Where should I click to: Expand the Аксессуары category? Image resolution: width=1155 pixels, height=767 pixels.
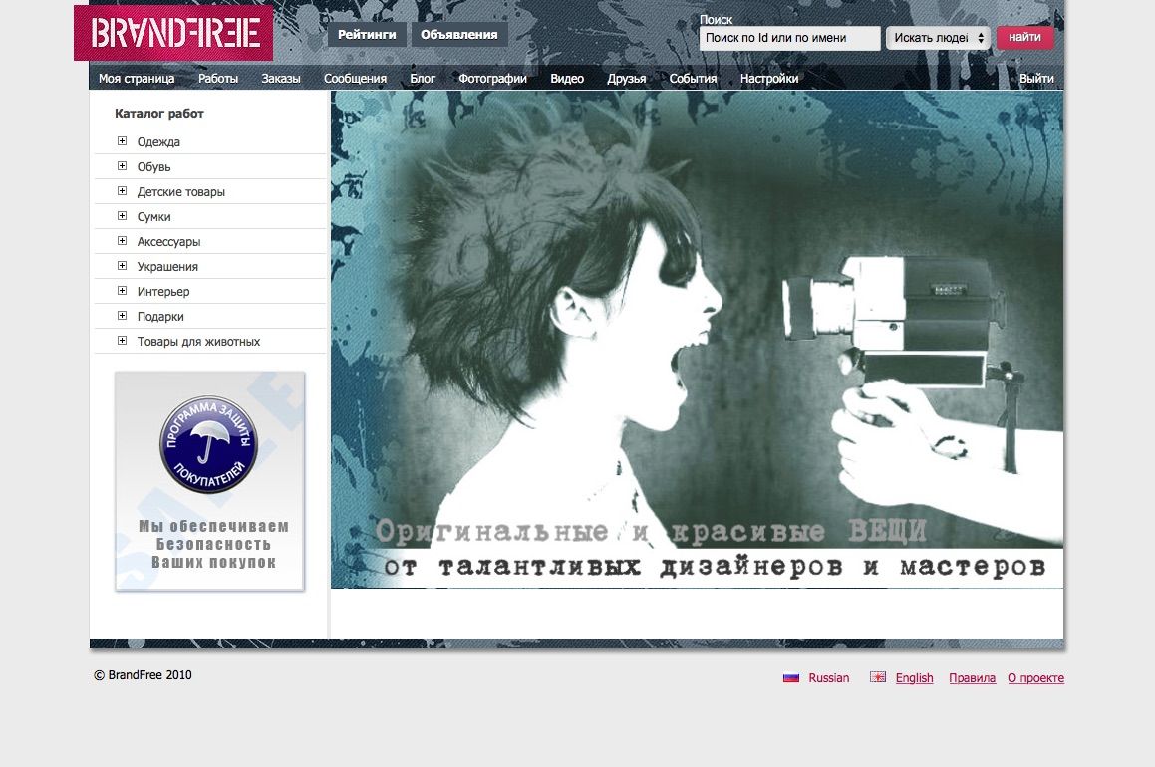point(123,241)
